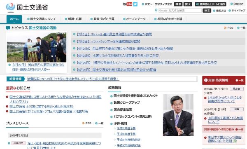Open 6月30日からの大雨 被害状況 link
Image resolution: width=247 pixels, height=149 pixels.
click(x=225, y=99)
